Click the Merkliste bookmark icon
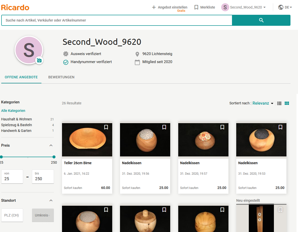 click(x=196, y=7)
